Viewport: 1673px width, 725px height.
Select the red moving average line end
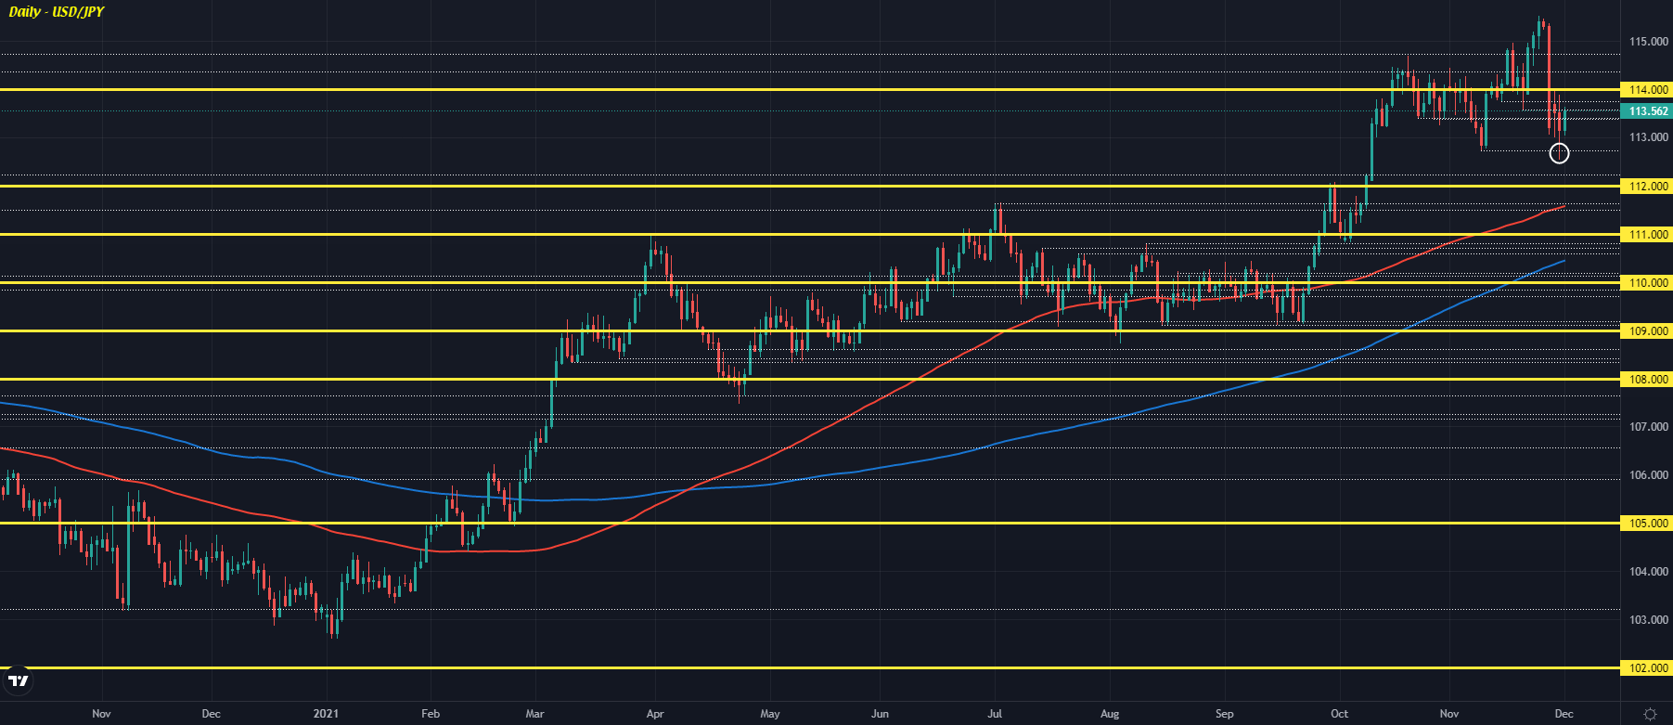point(1563,207)
